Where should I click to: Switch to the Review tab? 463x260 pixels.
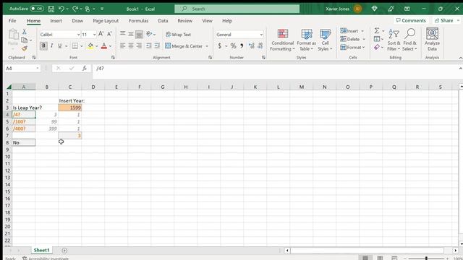[x=185, y=21]
